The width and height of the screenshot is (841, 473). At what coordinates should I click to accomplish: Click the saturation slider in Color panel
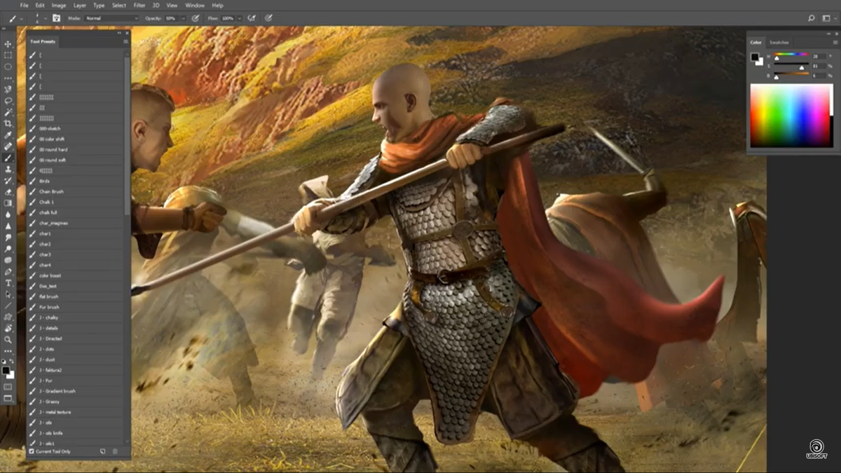[x=791, y=64]
